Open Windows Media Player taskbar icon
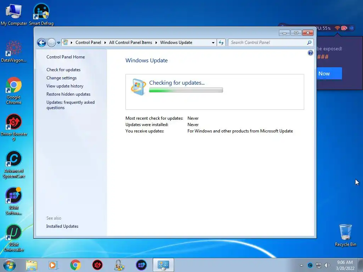Screen dimensions: 363x272 coord(53,265)
